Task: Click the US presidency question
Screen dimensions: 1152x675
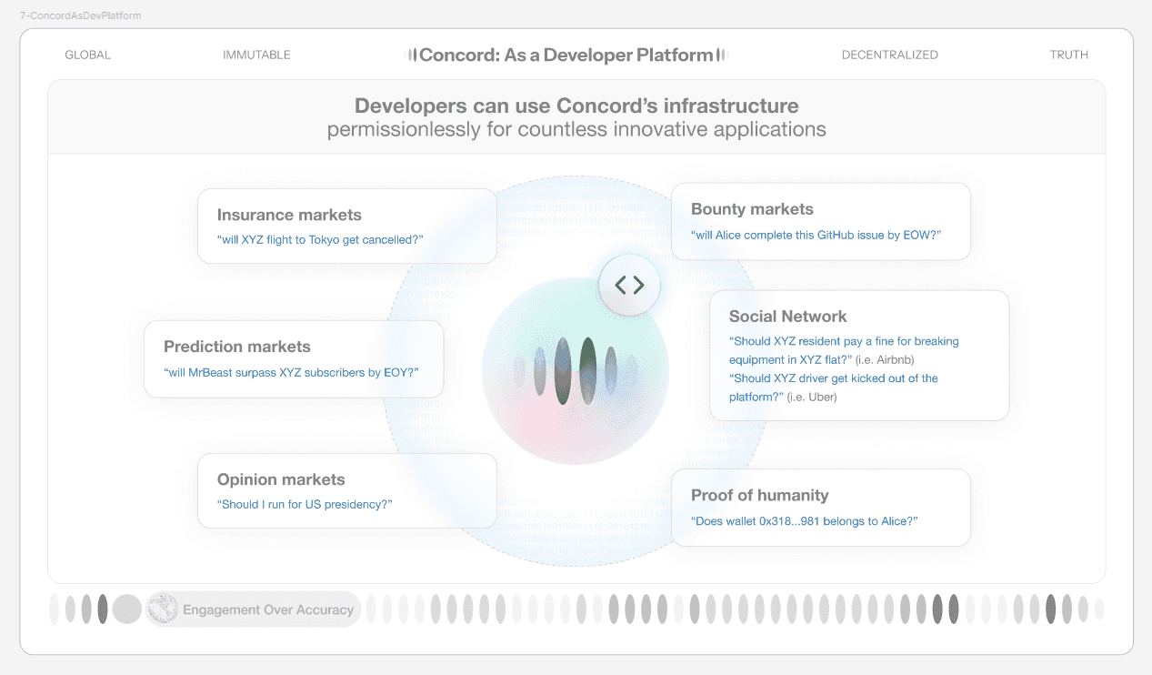Action: pyautogui.click(x=305, y=504)
